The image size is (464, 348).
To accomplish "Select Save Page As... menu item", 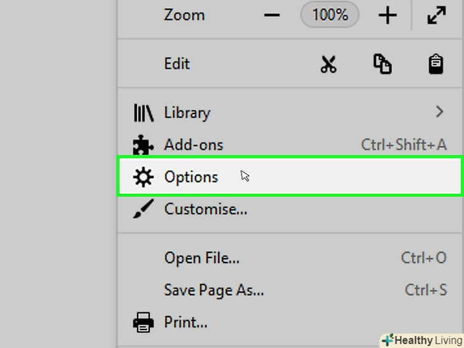I will pos(214,290).
